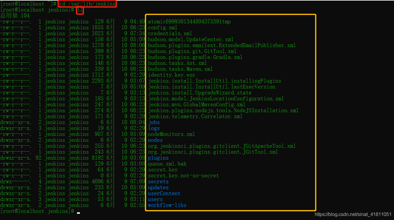Click the size value 2293 of installingPlugins row
Viewport: 394px width, 220px height.
98,81
